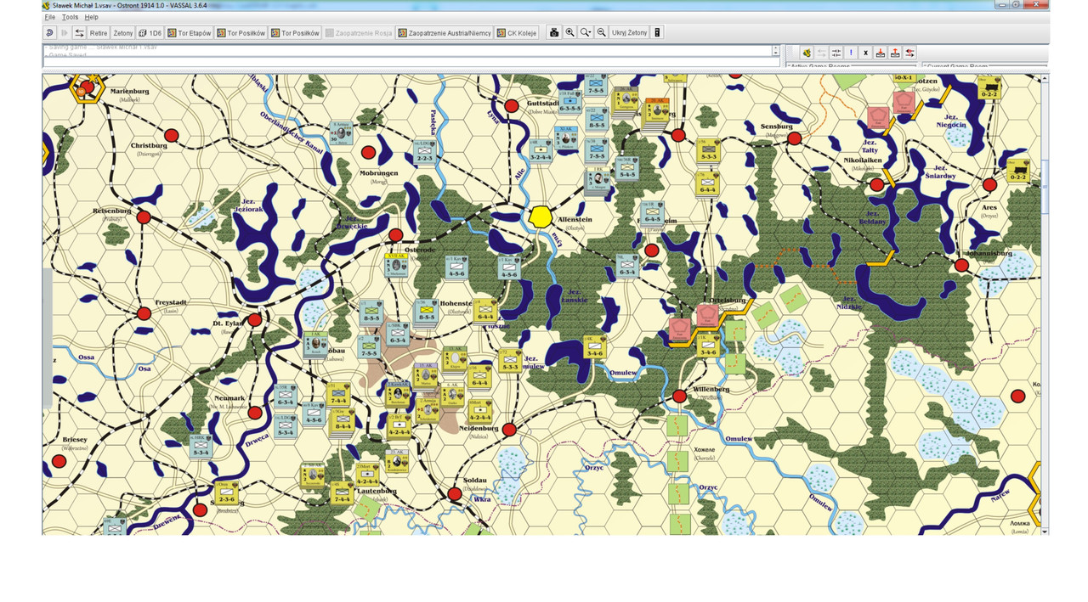Select the 2-2-3 counter near Mobrungen

coord(425,151)
